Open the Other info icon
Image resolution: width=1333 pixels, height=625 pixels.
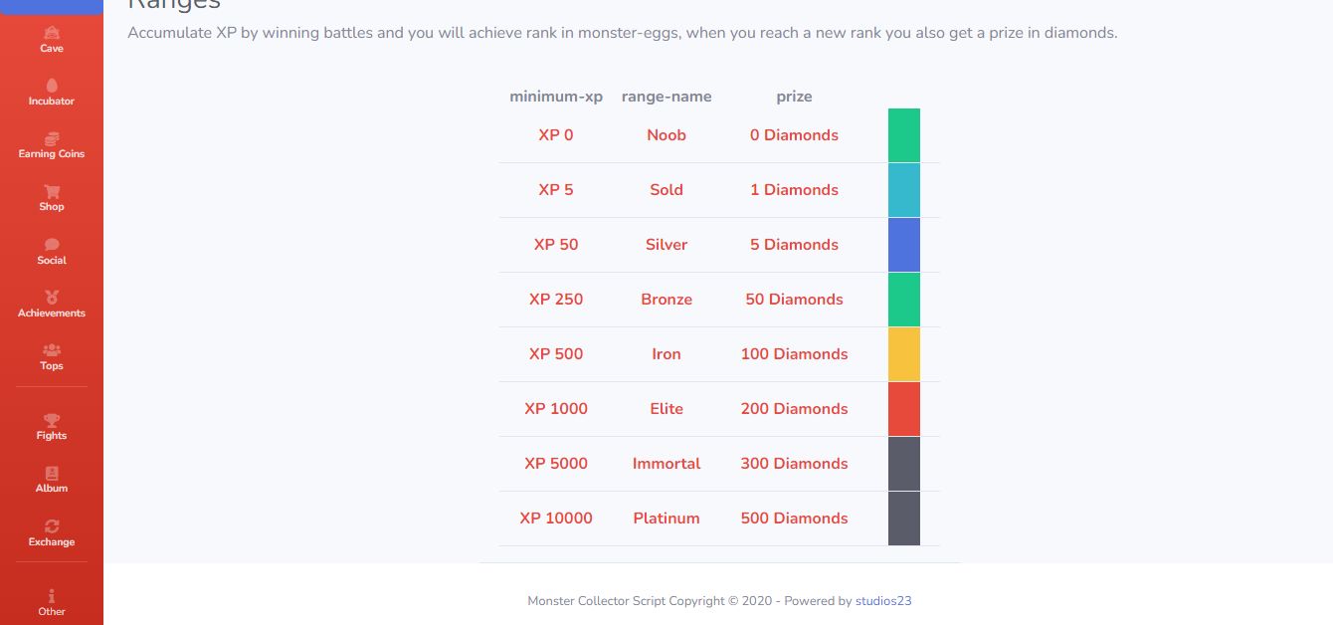52,596
